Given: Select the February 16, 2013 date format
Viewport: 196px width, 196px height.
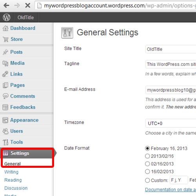Looking at the screenshot, I should 147,149.
